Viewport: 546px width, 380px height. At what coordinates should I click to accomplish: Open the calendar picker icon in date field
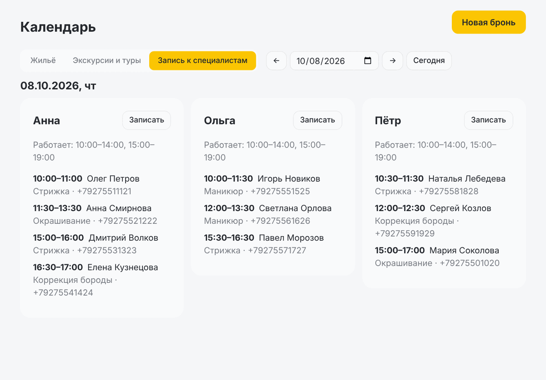[x=368, y=61]
